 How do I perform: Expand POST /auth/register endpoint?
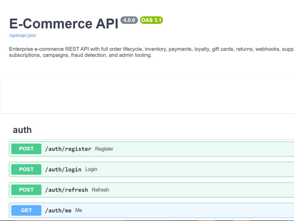click(151, 149)
